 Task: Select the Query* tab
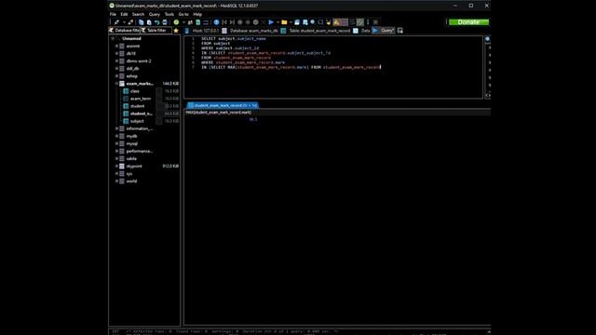[384, 31]
